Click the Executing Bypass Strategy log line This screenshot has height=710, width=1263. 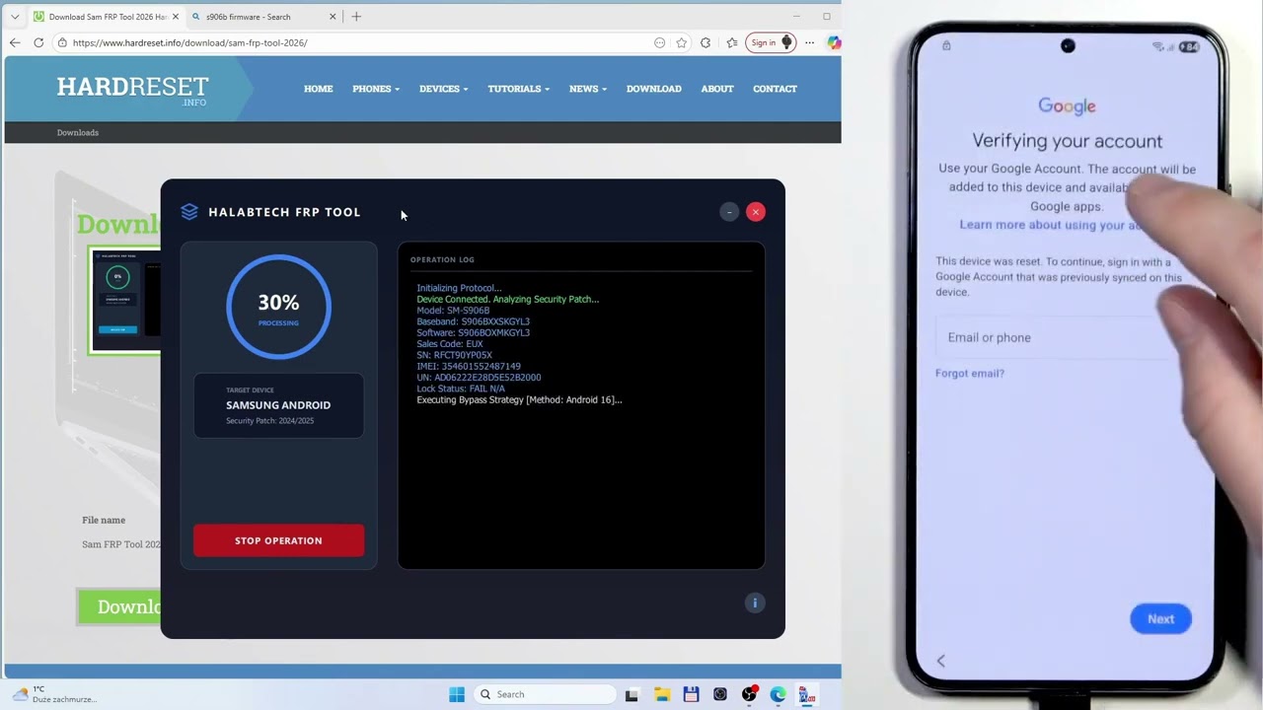click(519, 400)
